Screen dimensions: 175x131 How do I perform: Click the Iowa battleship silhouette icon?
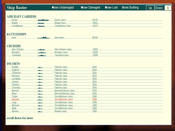pyautogui.click(x=43, y=38)
